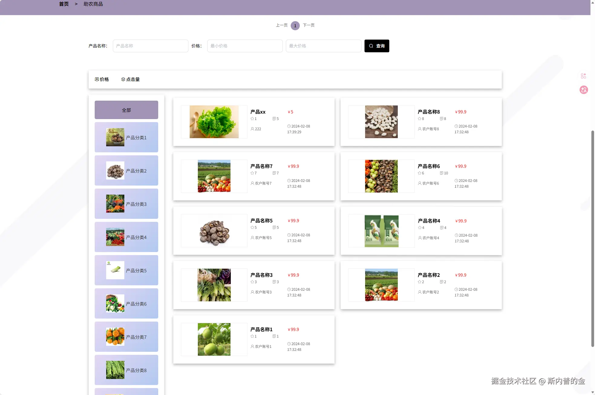Click the 产品名称 input field
The image size is (595, 395).
point(150,46)
